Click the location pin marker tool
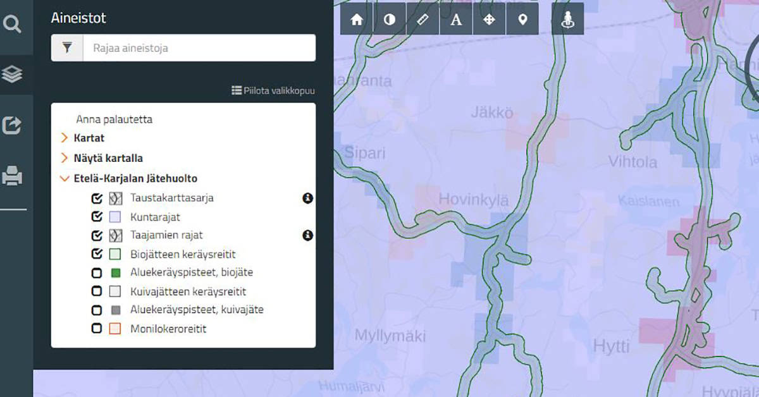 pos(522,19)
